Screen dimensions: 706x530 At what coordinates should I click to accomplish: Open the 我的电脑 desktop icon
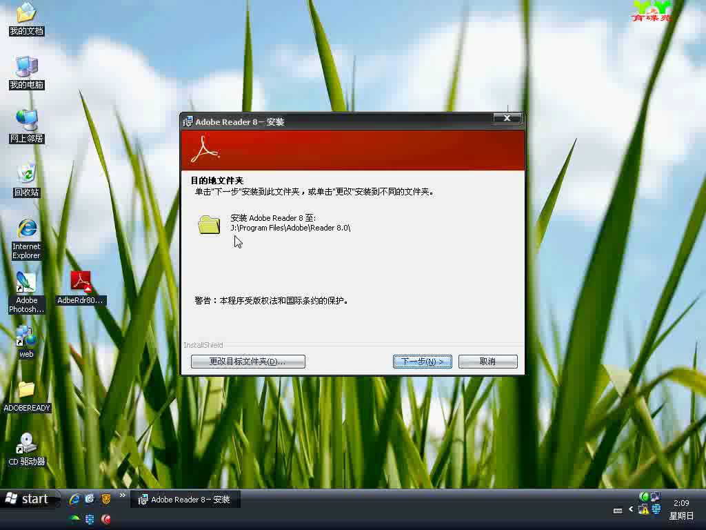pyautogui.click(x=27, y=73)
